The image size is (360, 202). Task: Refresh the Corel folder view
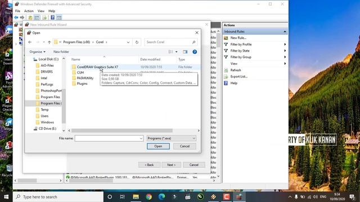point(137,42)
